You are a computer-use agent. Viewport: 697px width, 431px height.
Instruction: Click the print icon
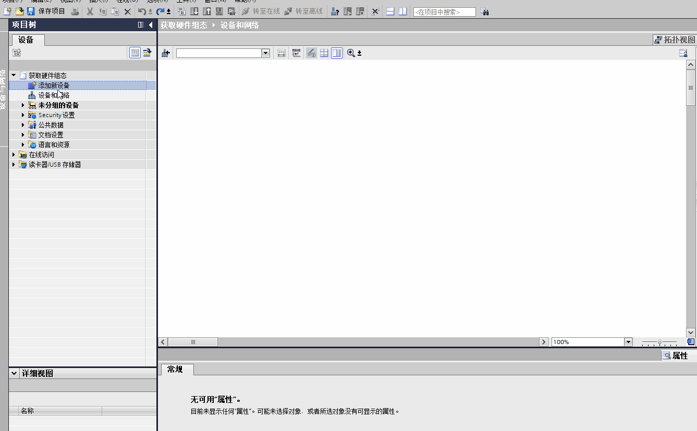point(75,11)
